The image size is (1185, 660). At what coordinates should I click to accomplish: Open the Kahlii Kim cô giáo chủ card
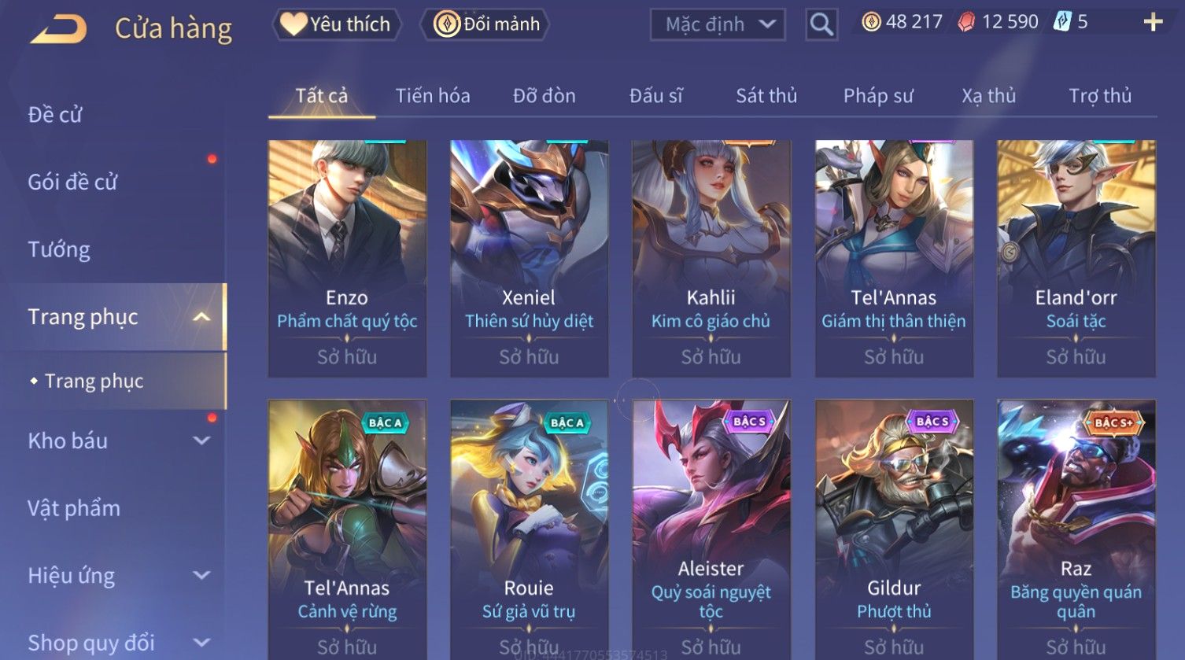(711, 258)
